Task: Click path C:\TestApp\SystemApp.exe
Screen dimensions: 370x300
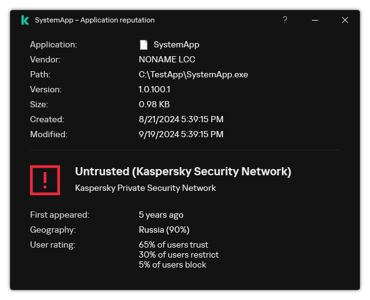Action: tap(193, 75)
